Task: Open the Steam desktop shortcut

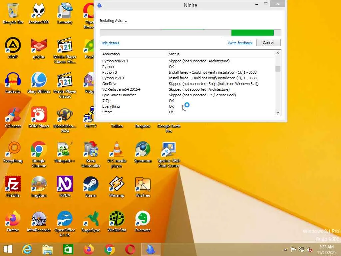Action: pyautogui.click(x=91, y=187)
